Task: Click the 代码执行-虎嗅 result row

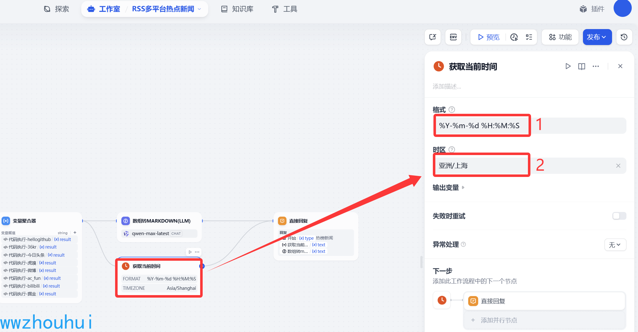Action: pyautogui.click(x=39, y=263)
